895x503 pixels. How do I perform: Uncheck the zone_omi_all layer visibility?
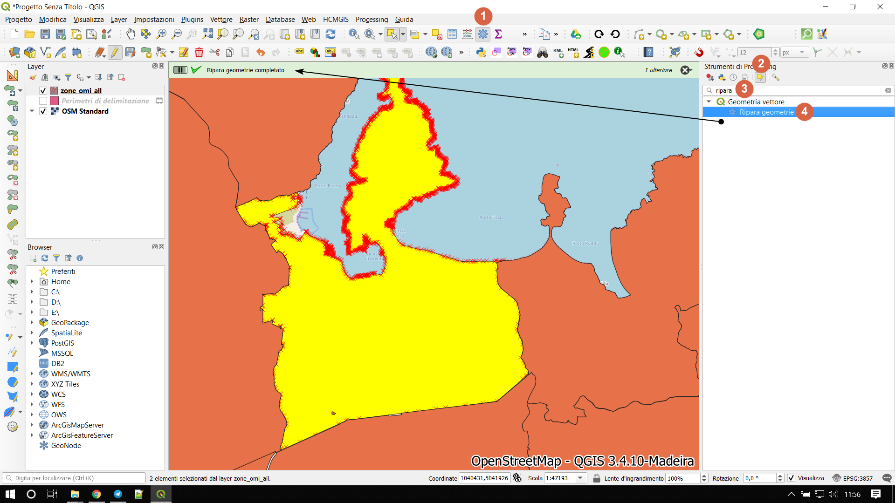43,91
